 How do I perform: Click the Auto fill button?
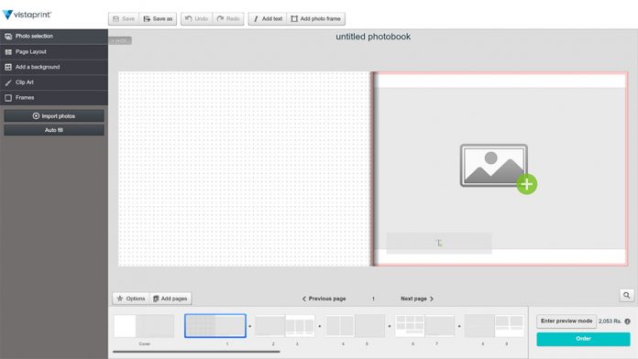point(54,130)
